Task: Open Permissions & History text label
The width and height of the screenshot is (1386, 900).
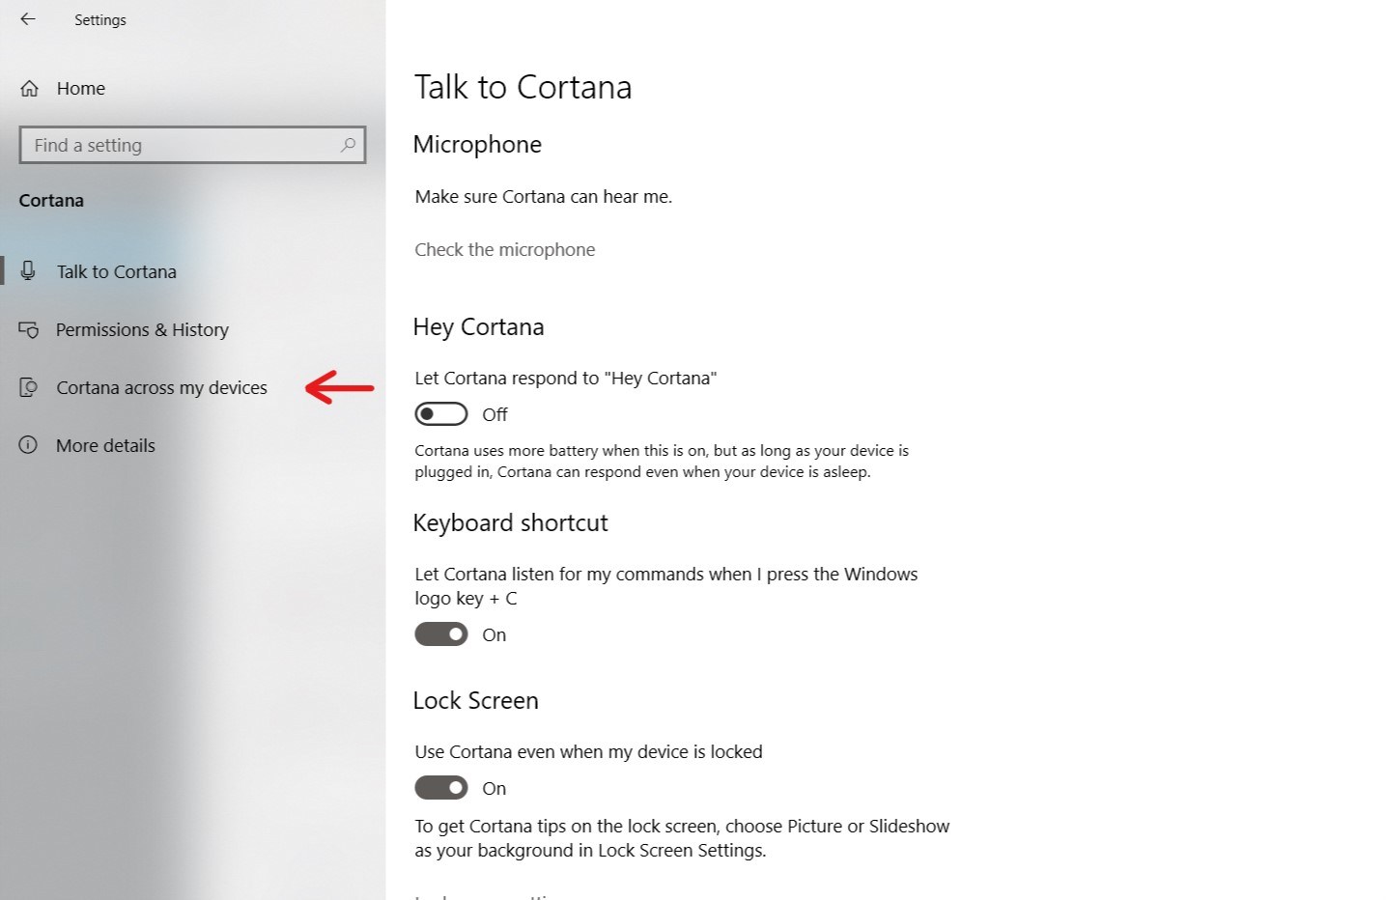Action: 142,330
